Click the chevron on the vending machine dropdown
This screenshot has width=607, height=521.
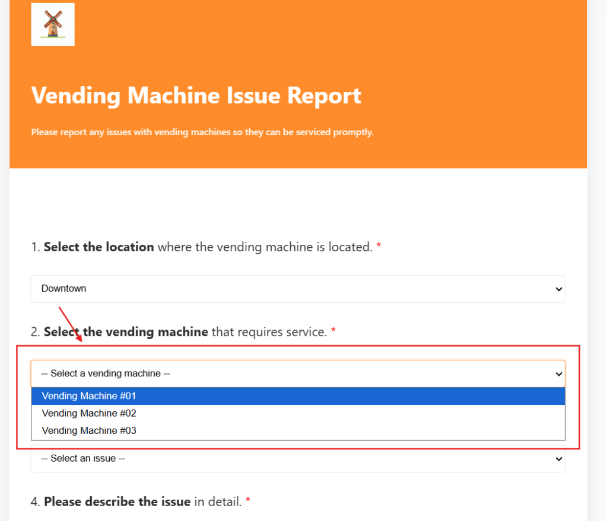[558, 373]
